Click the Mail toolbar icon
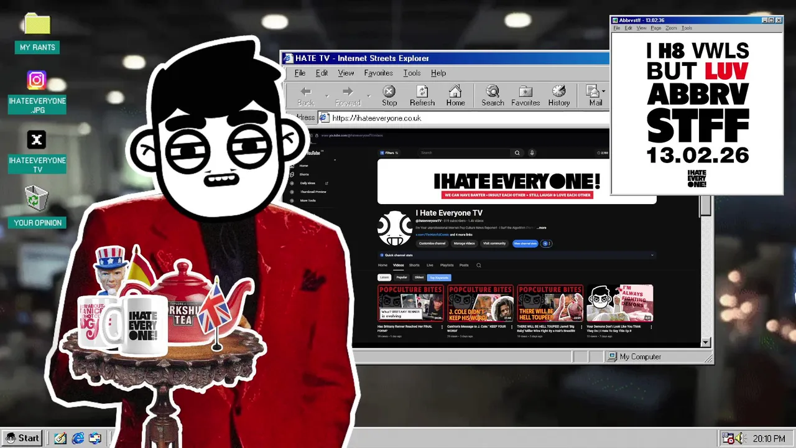 pos(593,91)
